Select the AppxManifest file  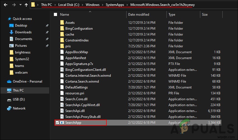point(76,58)
